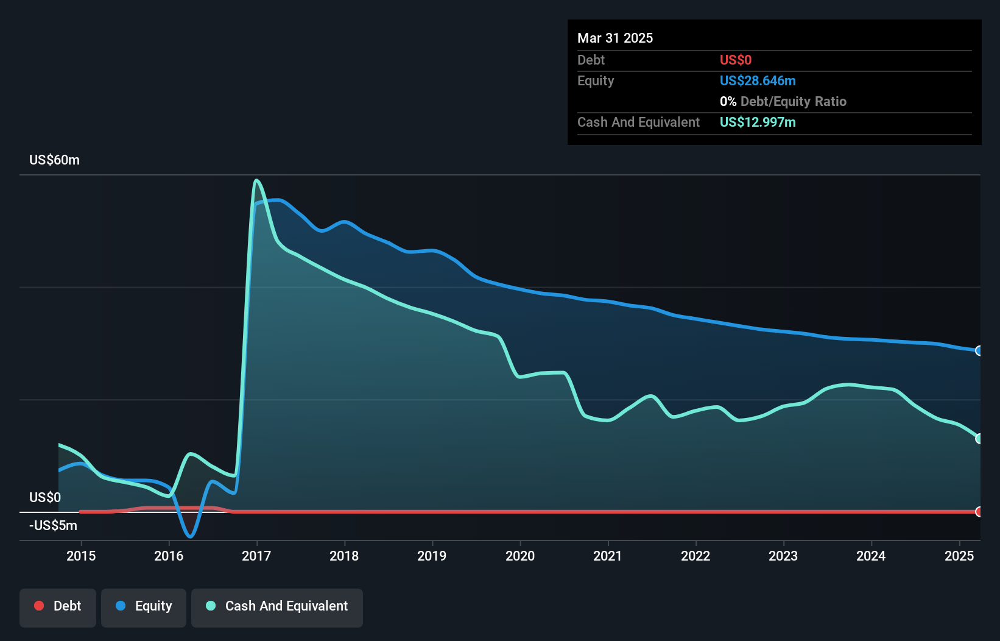Screen dimensions: 1000x641
Task: Select the Debt endpoint marker on the red line
Action: pyautogui.click(x=979, y=512)
